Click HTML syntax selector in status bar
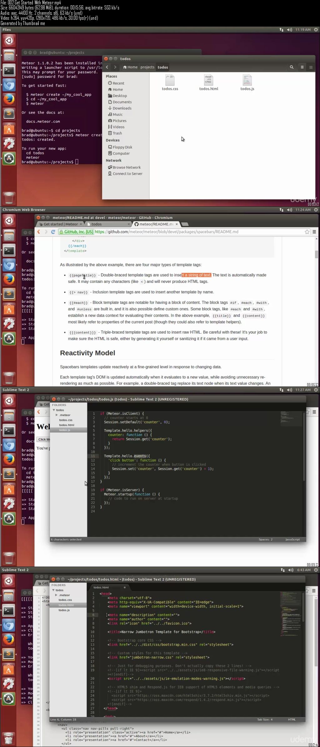Image resolution: width=320 pixels, height=747 pixels. [x=292, y=719]
